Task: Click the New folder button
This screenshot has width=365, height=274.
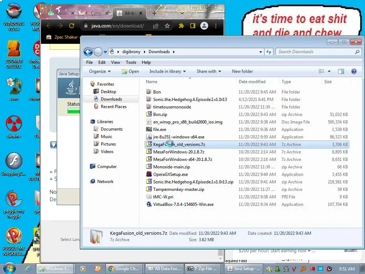Action: click(242, 71)
